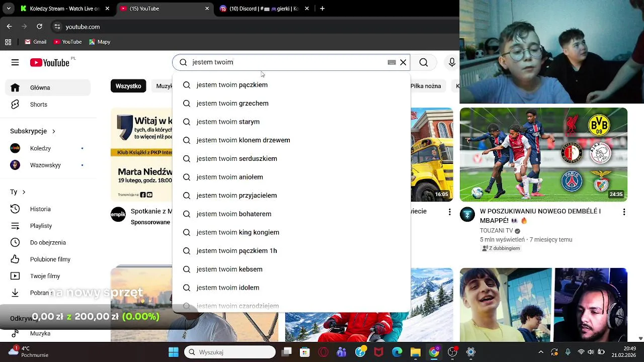Open the Koledzy subscription channel

(48, 148)
